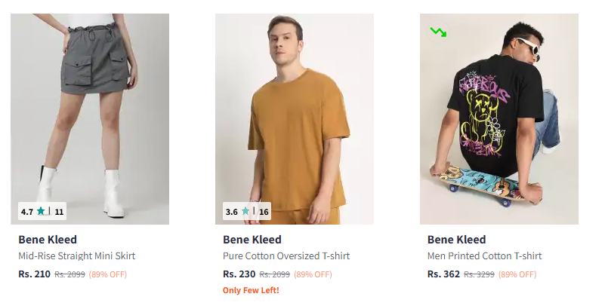The image size is (605, 306).
Task: Click the struck-through Rs. 3299 price
Action: tap(479, 274)
